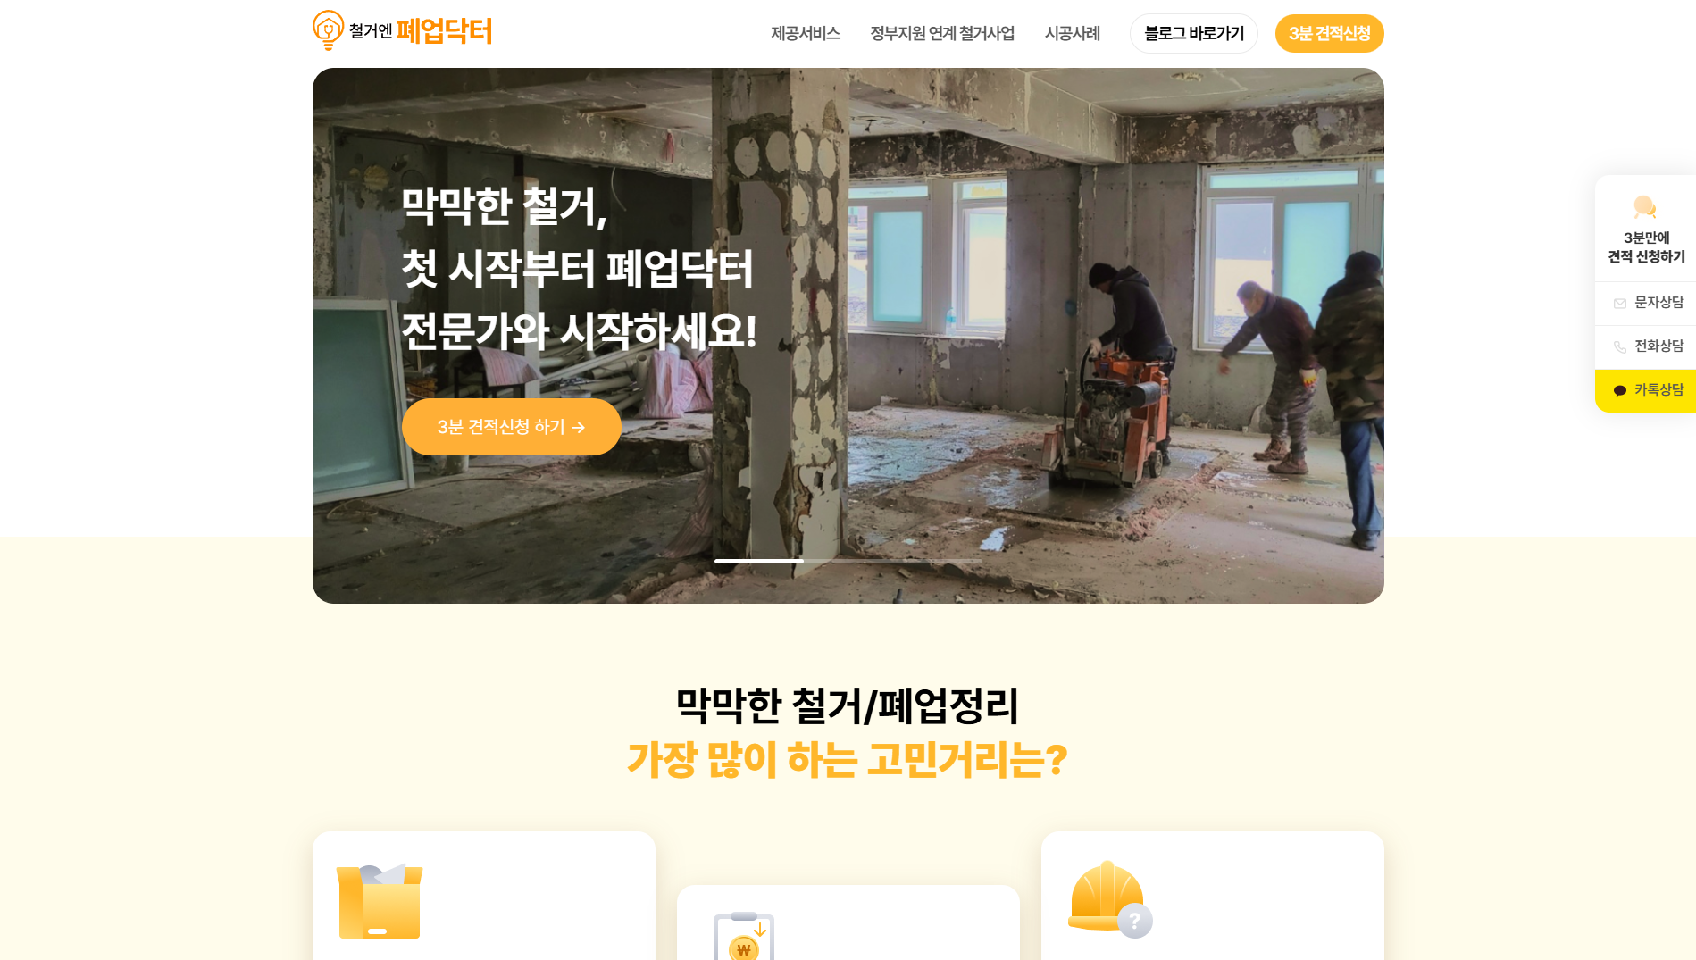
Task: Open 정부지원 연계 철거사업 menu item
Action: (x=942, y=33)
